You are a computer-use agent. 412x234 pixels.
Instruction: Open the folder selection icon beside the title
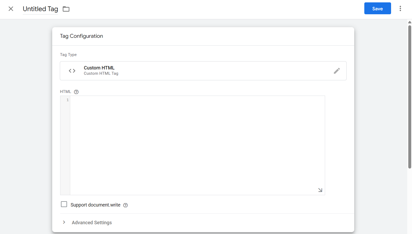pos(66,9)
